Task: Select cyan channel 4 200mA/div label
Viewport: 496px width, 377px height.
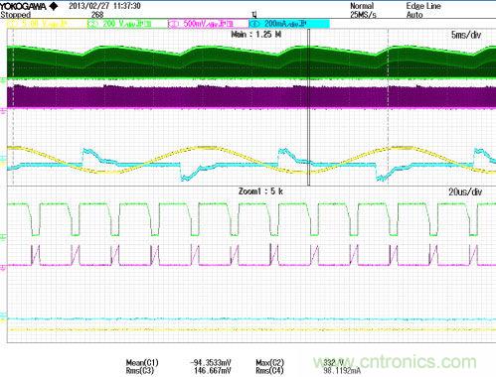Action: [x=289, y=24]
